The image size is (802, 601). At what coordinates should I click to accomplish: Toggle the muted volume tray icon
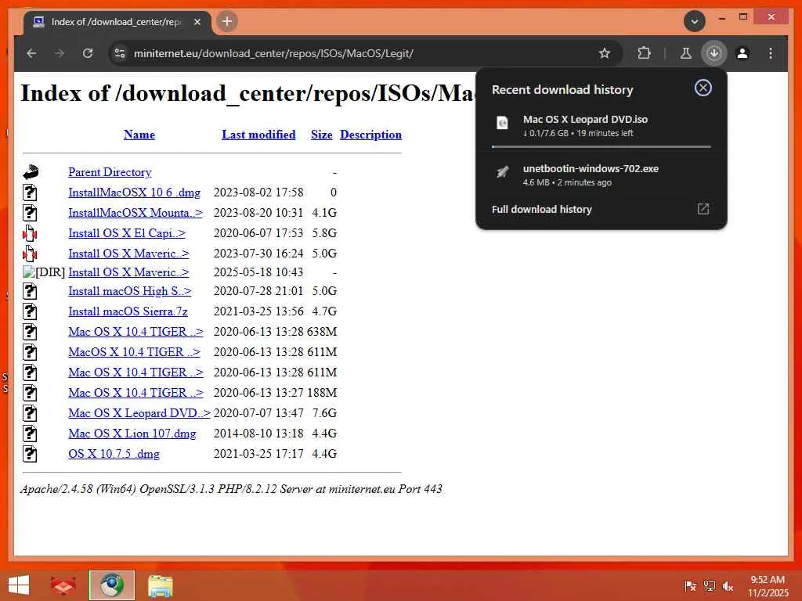point(728,586)
